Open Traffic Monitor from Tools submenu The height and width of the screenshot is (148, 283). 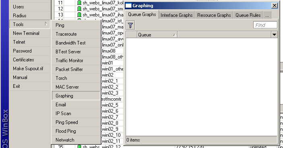(76, 61)
